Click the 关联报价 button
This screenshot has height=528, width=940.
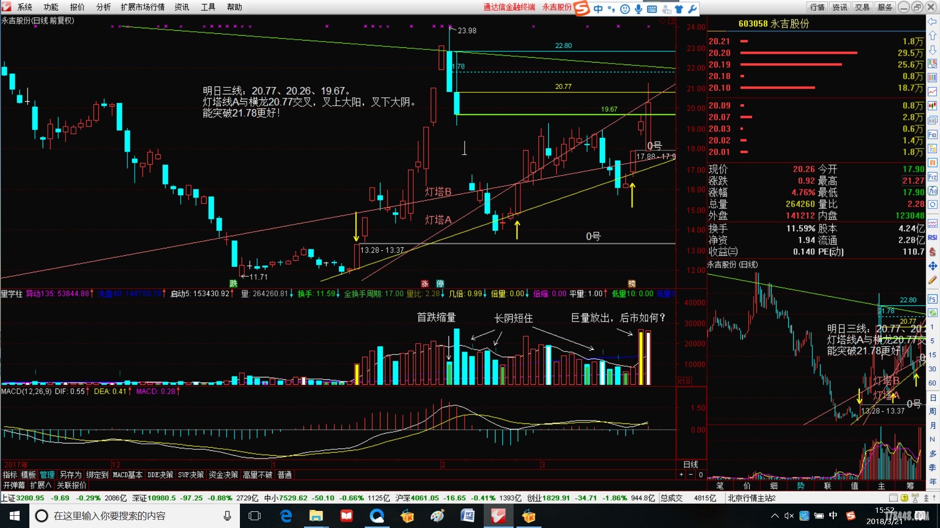[71, 485]
